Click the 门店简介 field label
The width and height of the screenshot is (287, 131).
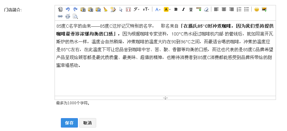point(13,10)
